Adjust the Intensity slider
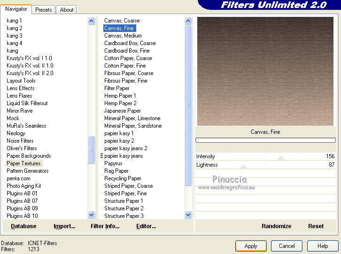 pos(281,158)
